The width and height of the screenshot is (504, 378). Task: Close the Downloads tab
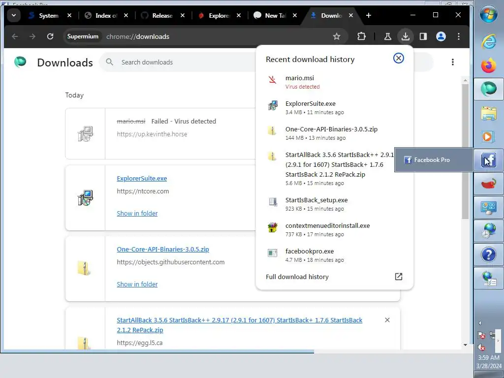(351, 15)
